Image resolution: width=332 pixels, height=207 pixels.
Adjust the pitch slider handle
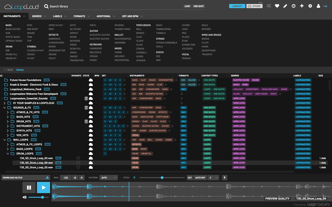(x=162, y=178)
